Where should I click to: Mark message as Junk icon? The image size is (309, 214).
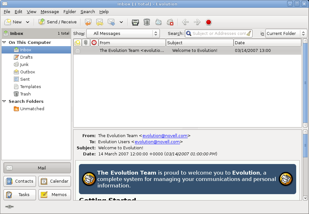(159, 22)
